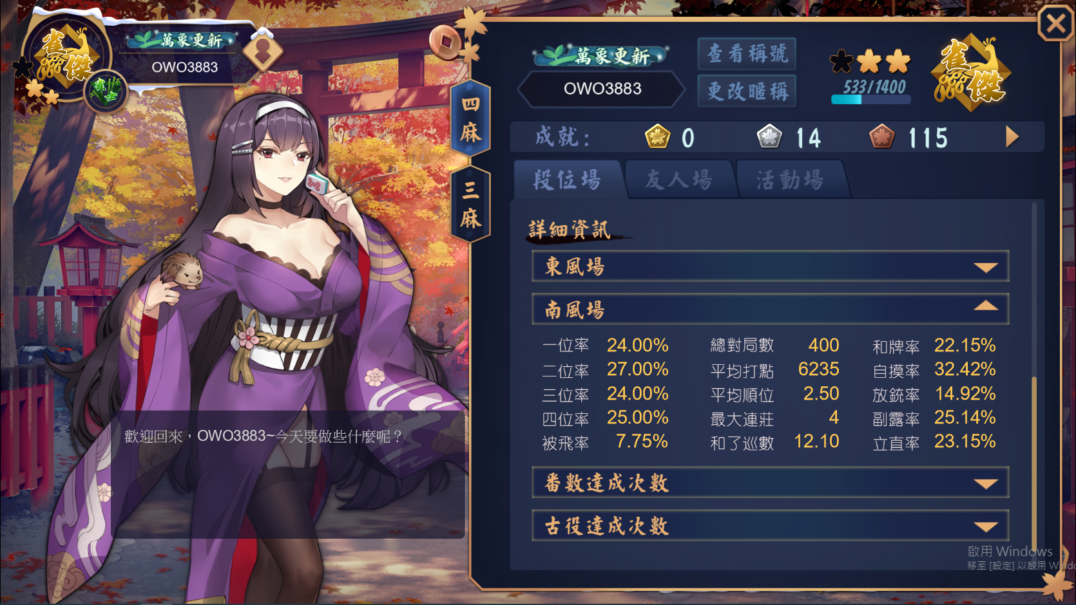The image size is (1076, 605).
Task: Expand the 番數達成次數 section
Action: coord(770,483)
